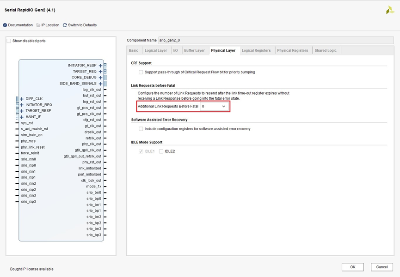Click the greyed IDLE1 checkbox
Screen dimensions: 400x277
coord(141,151)
